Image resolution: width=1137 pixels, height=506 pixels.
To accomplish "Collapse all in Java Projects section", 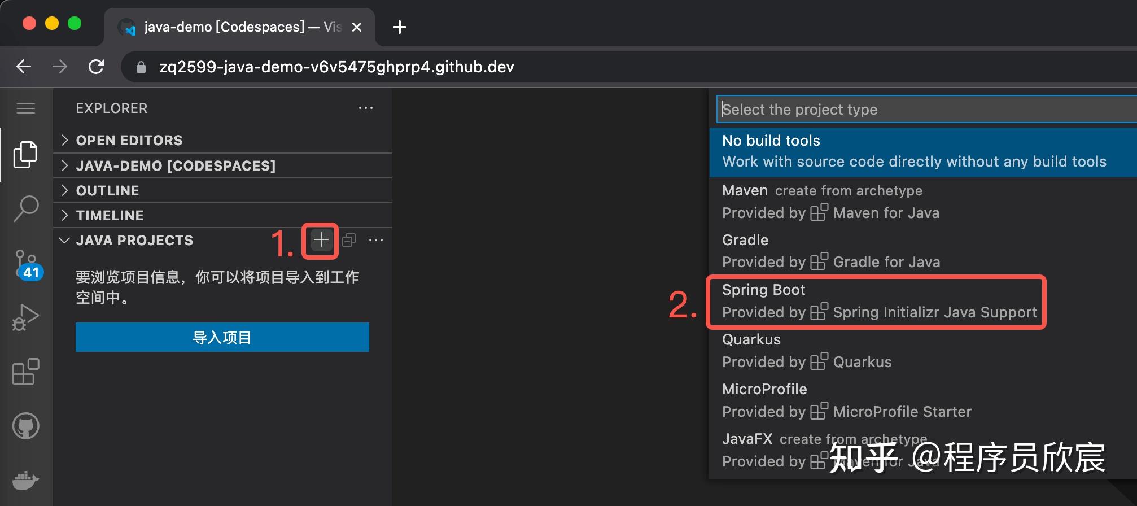I will pos(349,240).
